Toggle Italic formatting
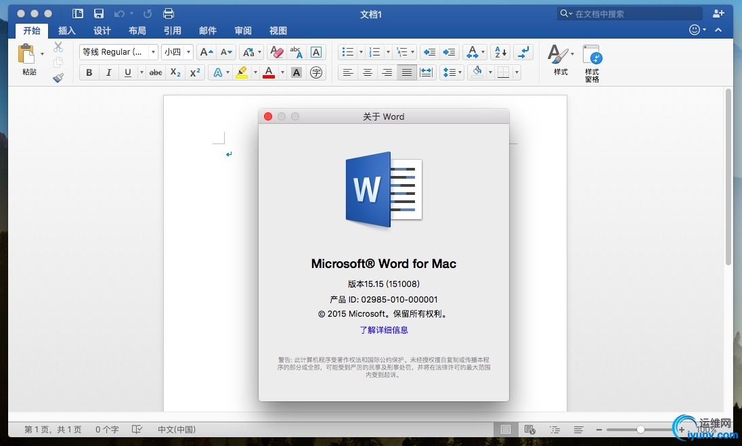742x446 pixels. (x=108, y=72)
